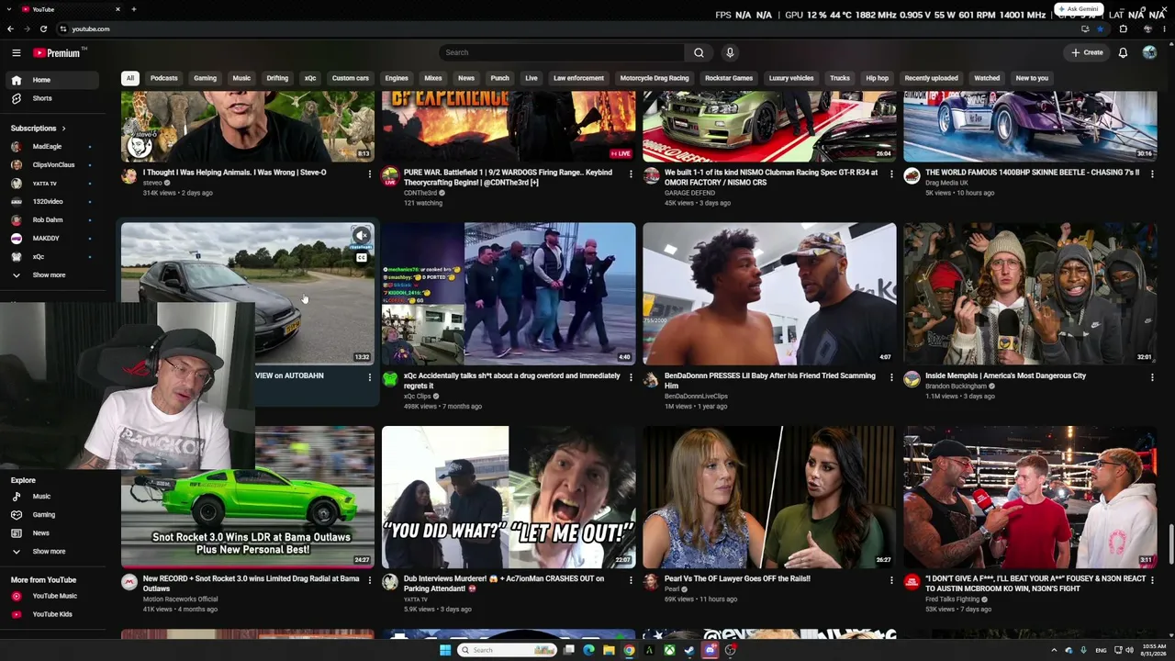Image resolution: width=1175 pixels, height=661 pixels.
Task: Open a new browser tab
Action: pyautogui.click(x=133, y=9)
